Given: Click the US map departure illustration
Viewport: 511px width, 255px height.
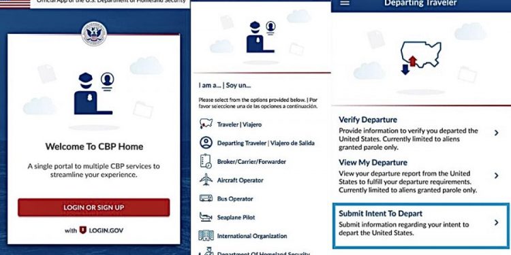Looking at the screenshot, I should pos(420,58).
